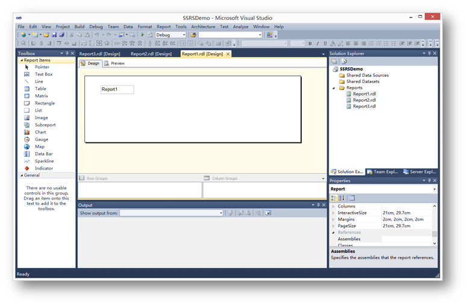Image resolution: width=468 pixels, height=306 pixels.
Task: Click Align Left formatting icon
Action: point(348,43)
